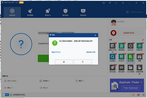Image resolution: width=147 pixels, height=98 pixels.
Task: Open the feedback chat bubble icon
Action: pyautogui.click(x=110, y=3)
